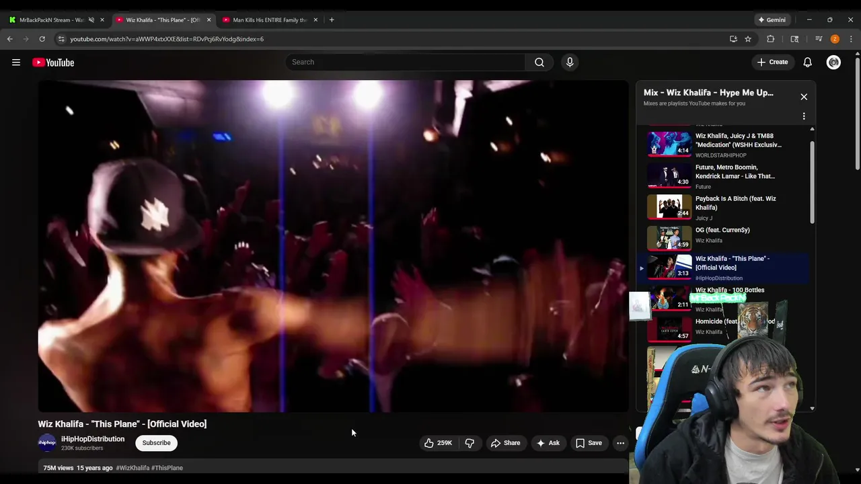The width and height of the screenshot is (861, 484).
Task: Save the video to a playlist
Action: pos(589,443)
